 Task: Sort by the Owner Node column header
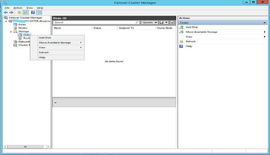click(166, 28)
